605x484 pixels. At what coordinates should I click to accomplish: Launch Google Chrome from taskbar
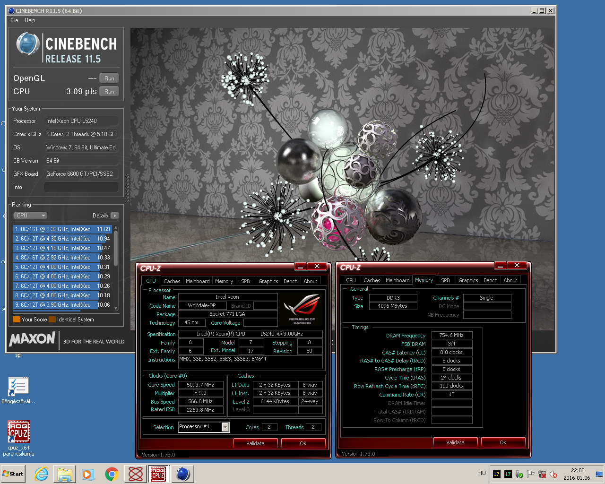[x=112, y=474]
